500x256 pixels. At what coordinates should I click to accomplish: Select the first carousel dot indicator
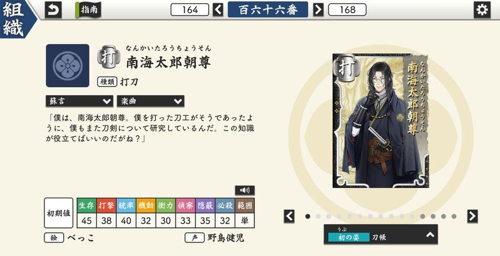coord(307,216)
